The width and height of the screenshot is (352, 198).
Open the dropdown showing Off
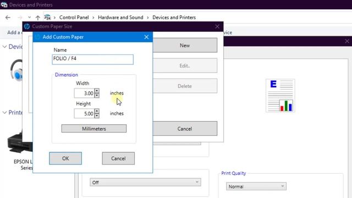click(145, 182)
